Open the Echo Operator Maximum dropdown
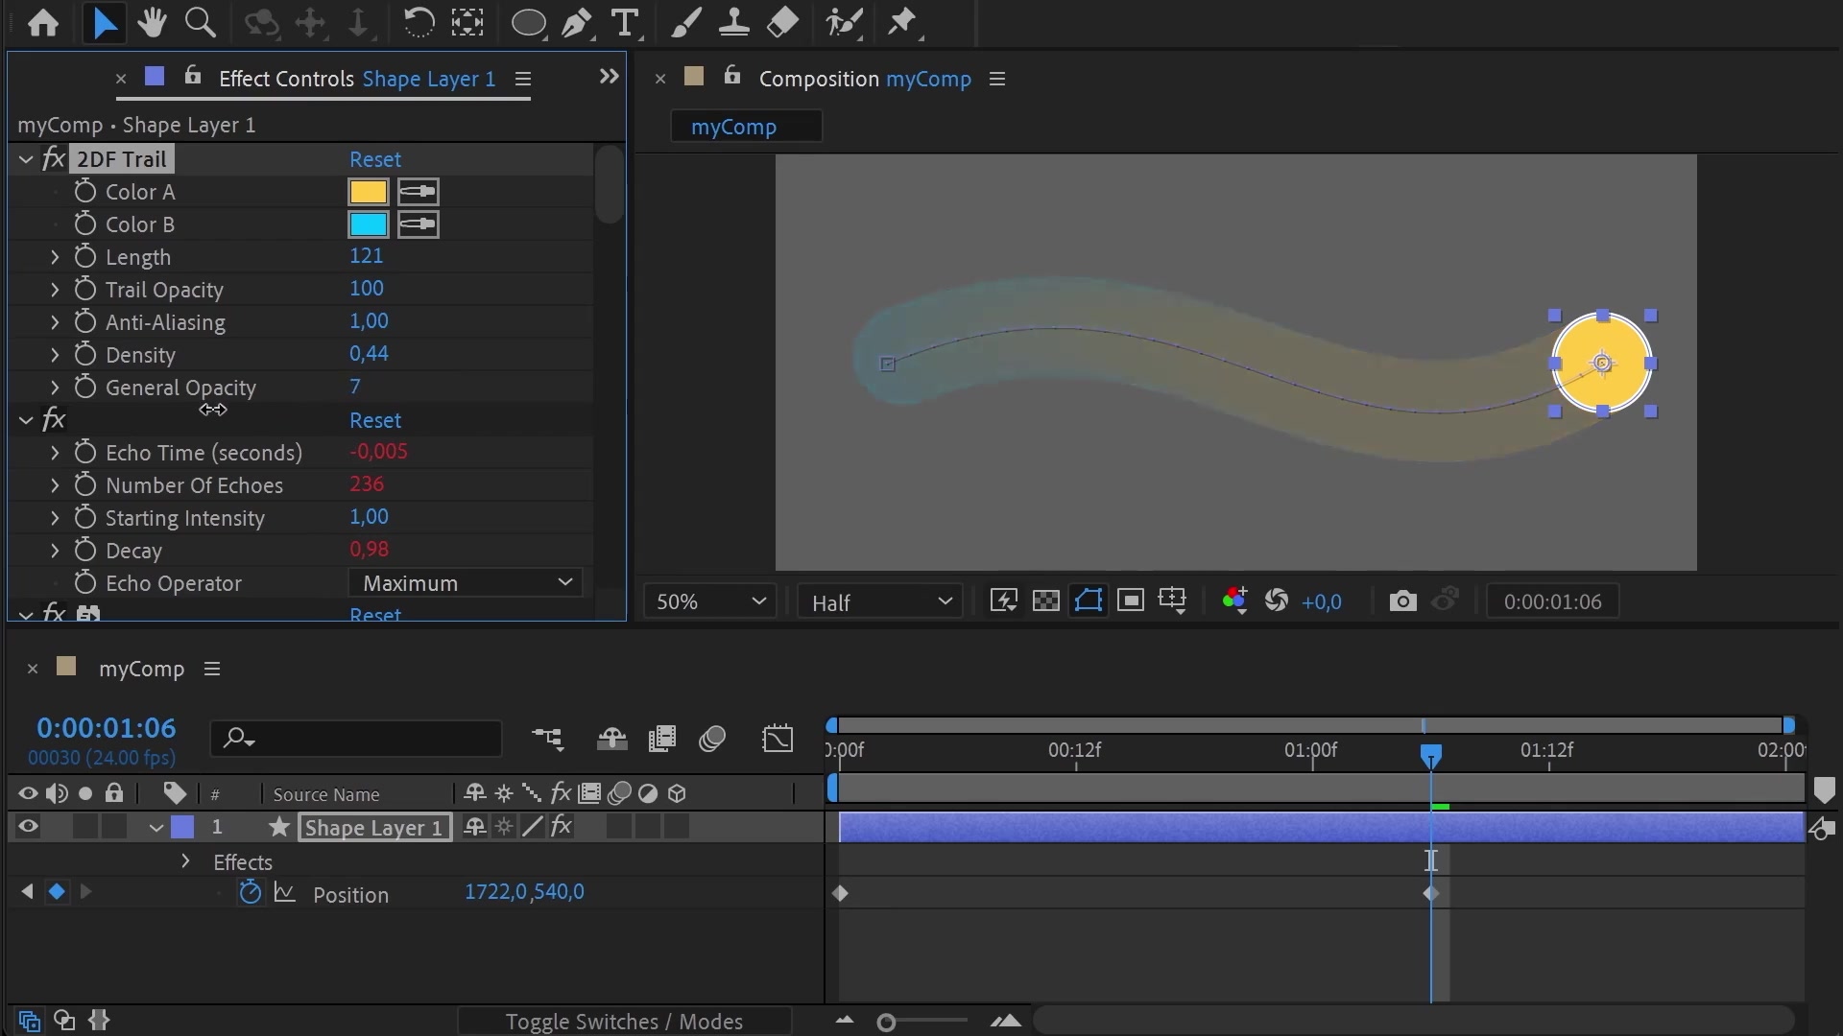This screenshot has width=1843, height=1036. coord(466,583)
